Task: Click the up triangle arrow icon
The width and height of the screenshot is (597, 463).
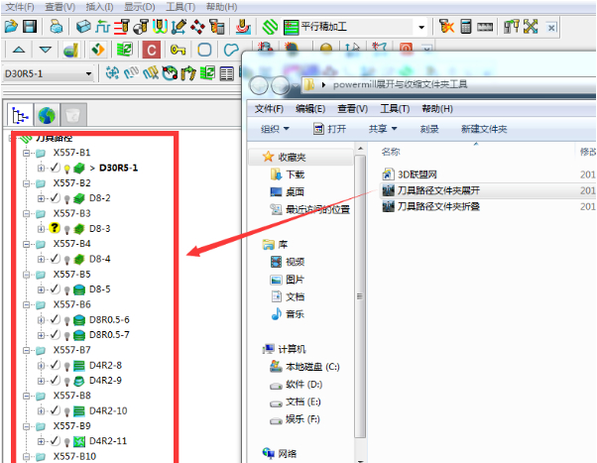Action: click(19, 50)
